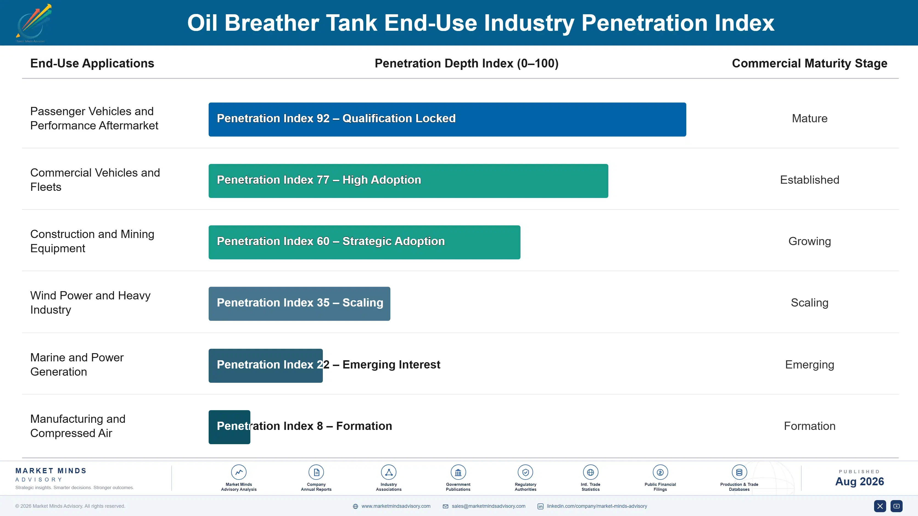The image size is (918, 516).
Task: Click the 'End-Use Applications' column header
Action: 92,63
